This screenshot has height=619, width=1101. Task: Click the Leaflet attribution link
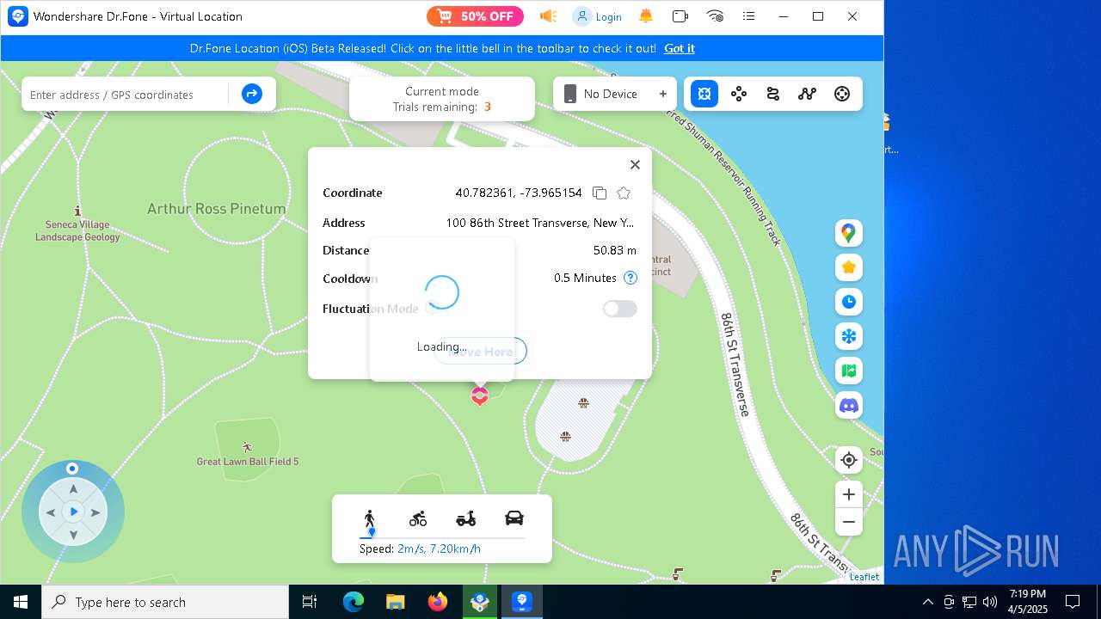pos(864,577)
